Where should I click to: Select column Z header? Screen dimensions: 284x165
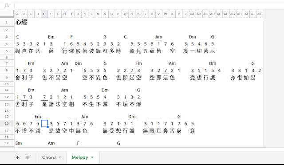(185, 14)
